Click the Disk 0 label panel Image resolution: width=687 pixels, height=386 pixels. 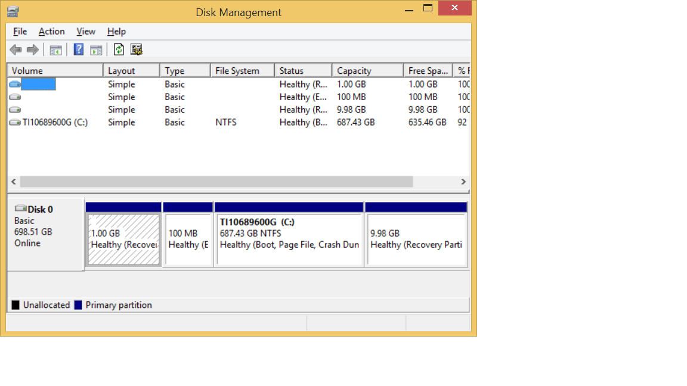[45, 232]
